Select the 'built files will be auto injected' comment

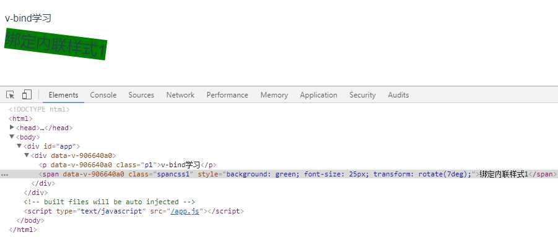point(109,202)
